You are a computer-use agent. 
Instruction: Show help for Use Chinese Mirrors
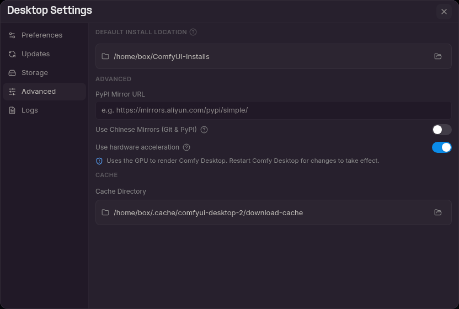pos(204,130)
